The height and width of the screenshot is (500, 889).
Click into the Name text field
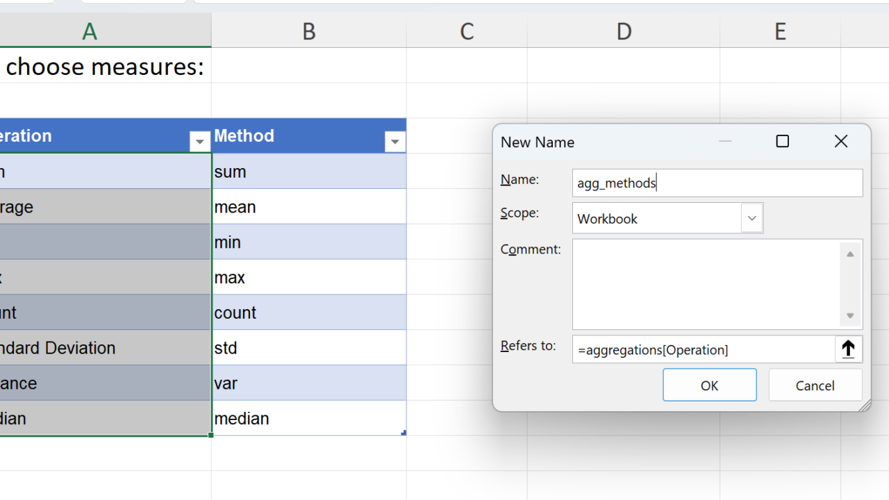pos(717,183)
